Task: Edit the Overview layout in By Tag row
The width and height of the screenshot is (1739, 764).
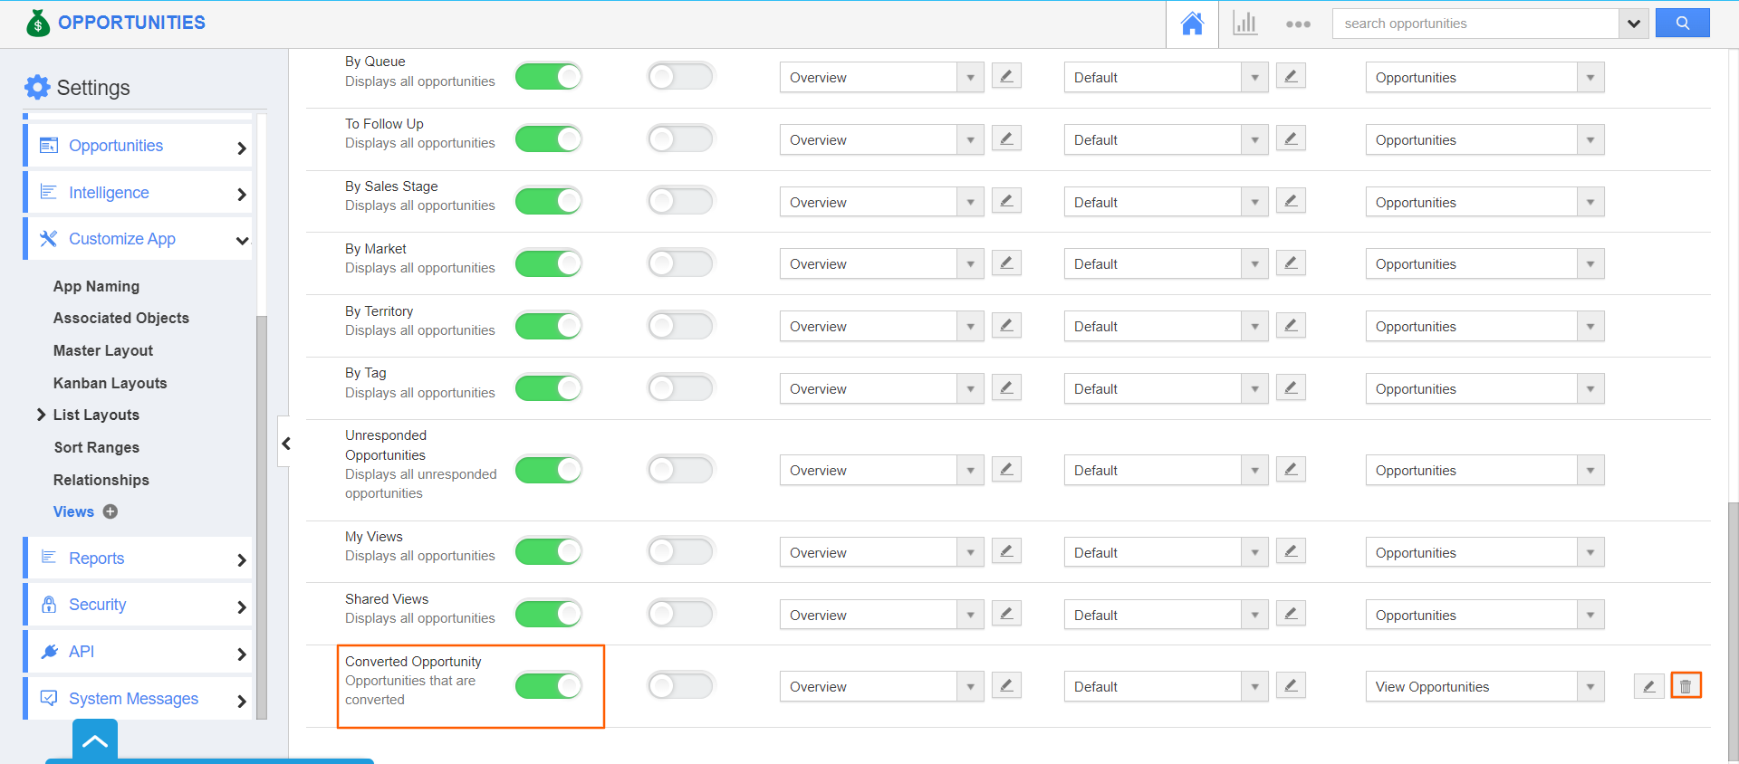Action: point(1006,387)
